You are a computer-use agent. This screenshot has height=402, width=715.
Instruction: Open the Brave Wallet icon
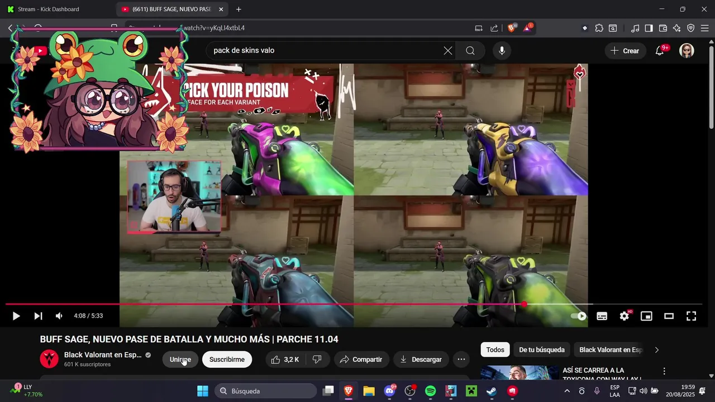point(663,28)
